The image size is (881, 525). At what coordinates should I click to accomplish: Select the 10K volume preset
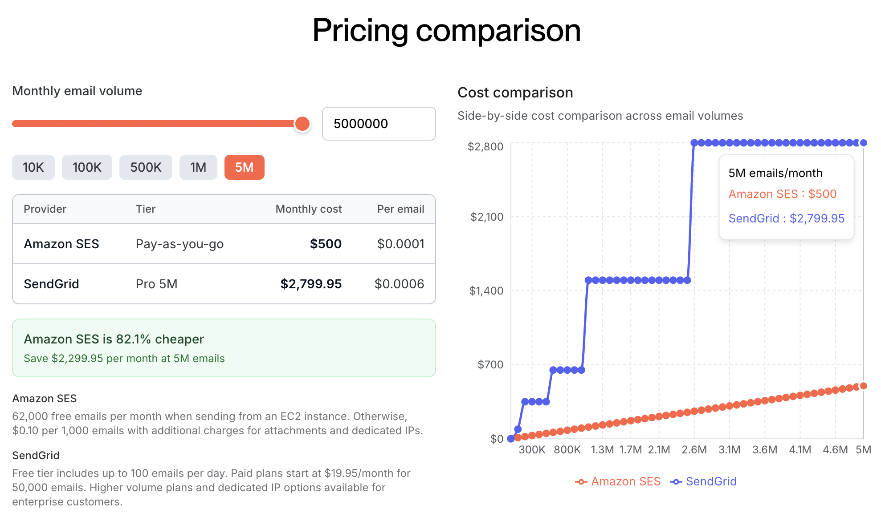33,167
